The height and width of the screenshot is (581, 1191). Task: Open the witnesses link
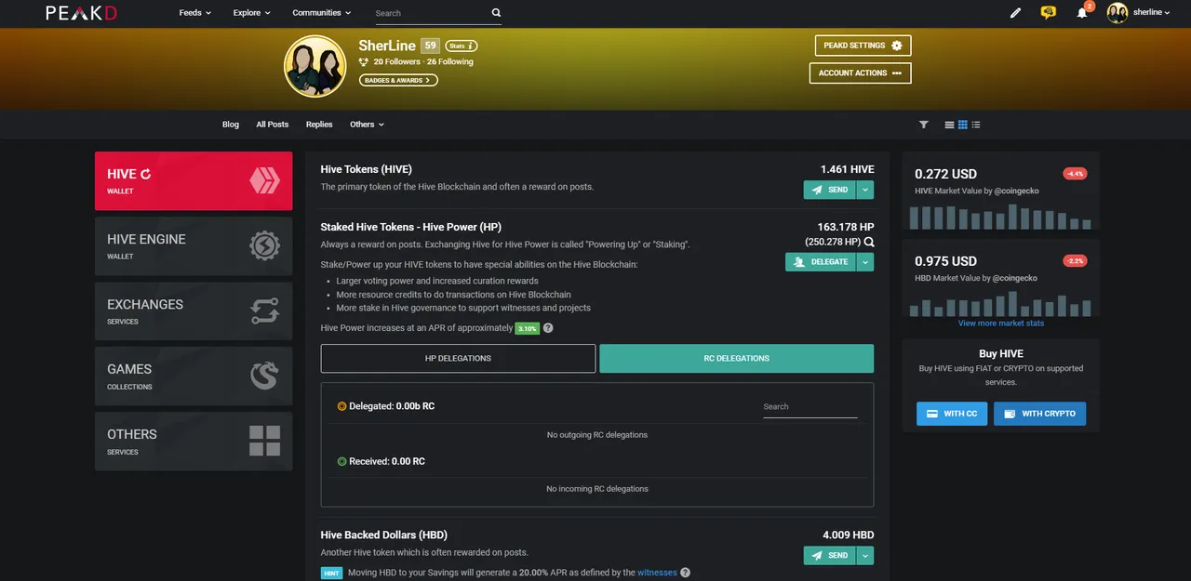[x=657, y=573]
